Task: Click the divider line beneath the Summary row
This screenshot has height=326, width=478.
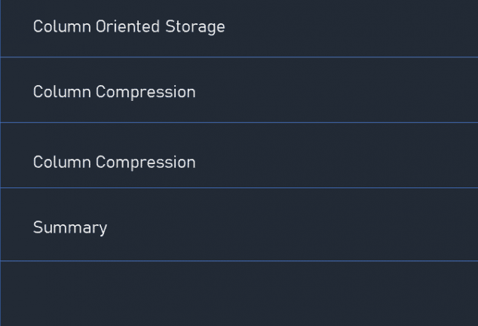Action: tap(239, 260)
